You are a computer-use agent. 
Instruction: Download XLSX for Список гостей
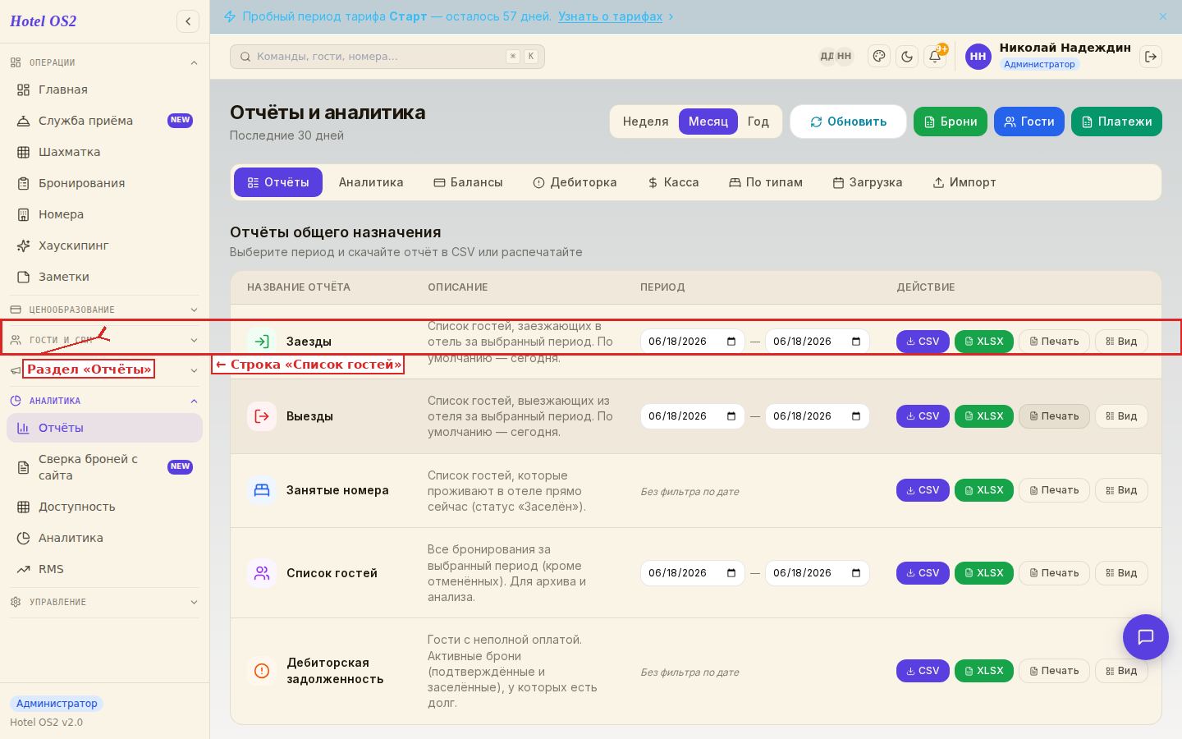coord(984,573)
